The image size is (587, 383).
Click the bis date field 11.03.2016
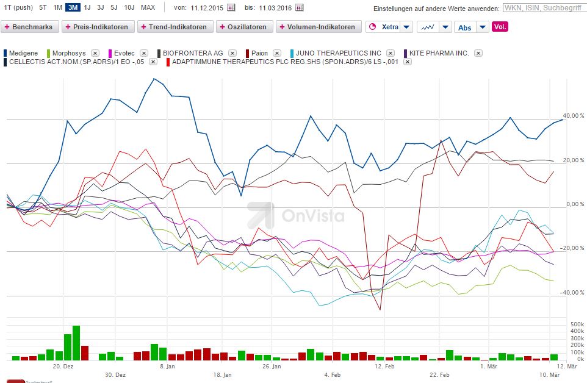click(x=275, y=8)
